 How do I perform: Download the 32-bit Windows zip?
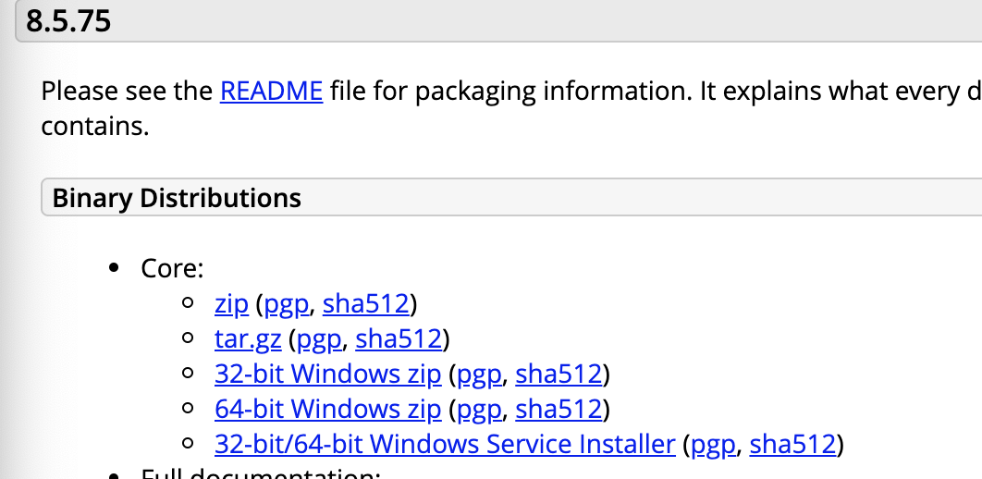pyautogui.click(x=327, y=374)
